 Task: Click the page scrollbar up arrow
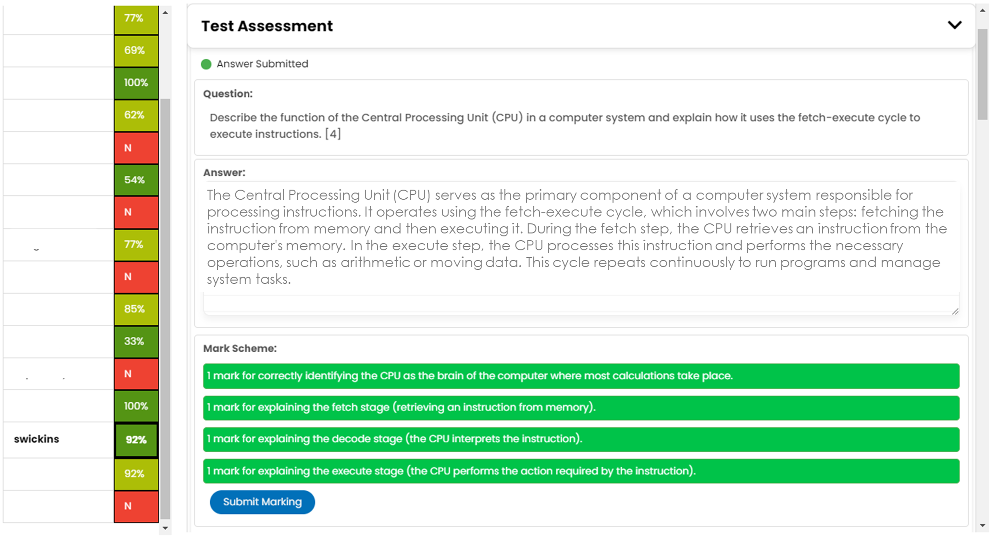coord(982,10)
